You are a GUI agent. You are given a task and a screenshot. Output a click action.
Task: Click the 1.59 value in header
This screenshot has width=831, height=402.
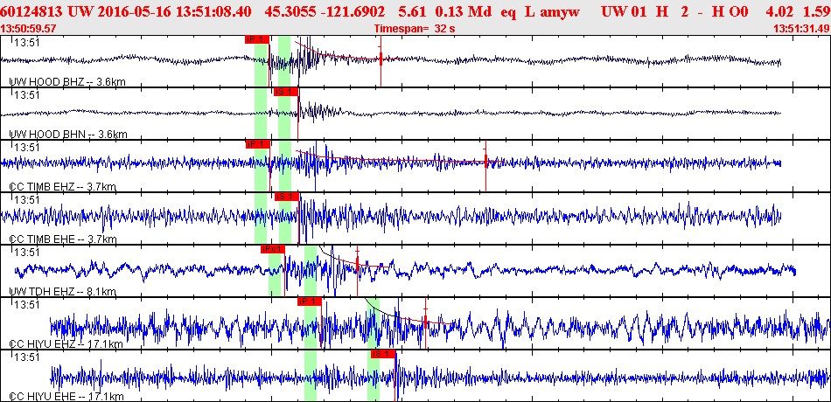click(x=817, y=10)
